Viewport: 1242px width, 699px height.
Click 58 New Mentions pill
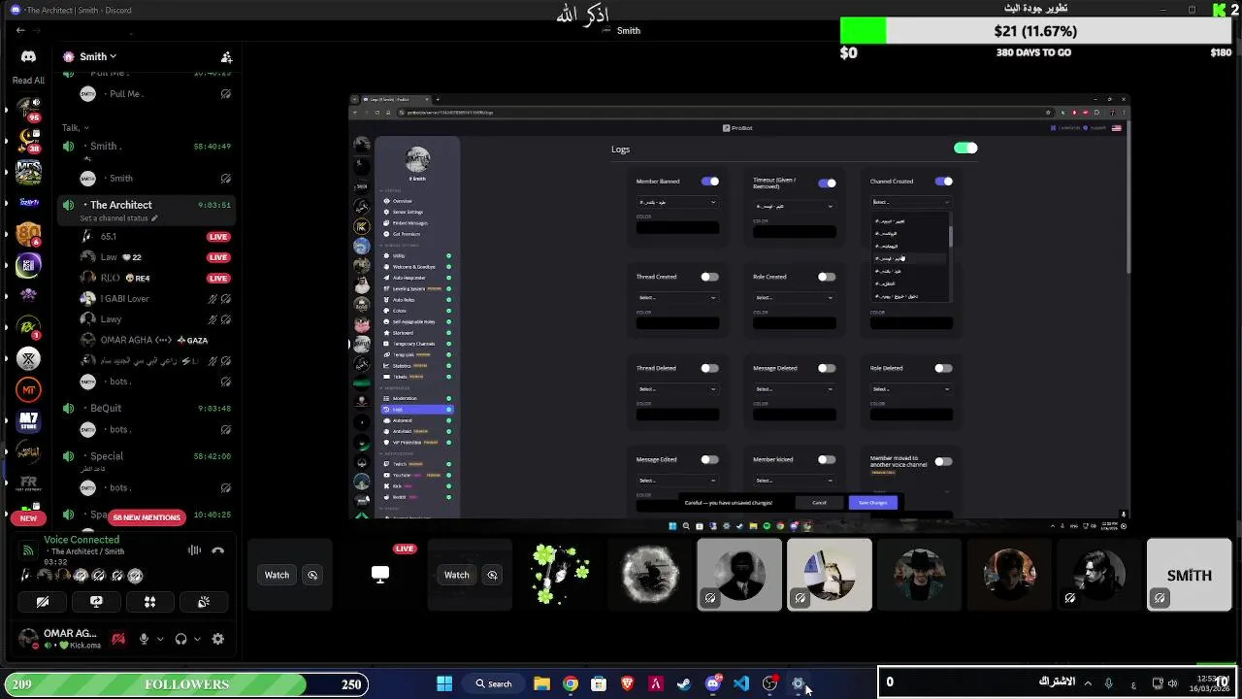click(x=147, y=517)
